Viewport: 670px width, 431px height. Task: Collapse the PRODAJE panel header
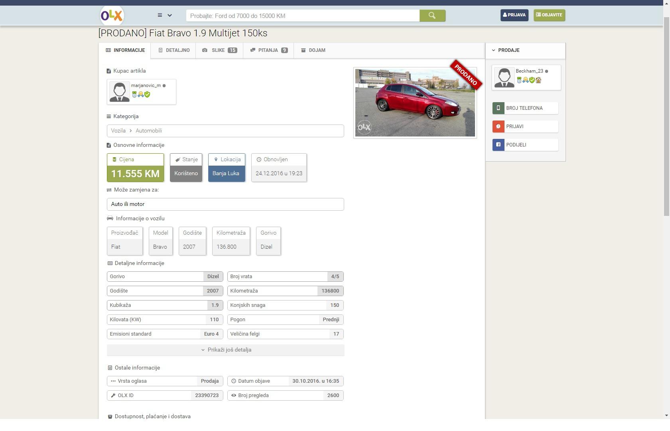(x=525, y=50)
